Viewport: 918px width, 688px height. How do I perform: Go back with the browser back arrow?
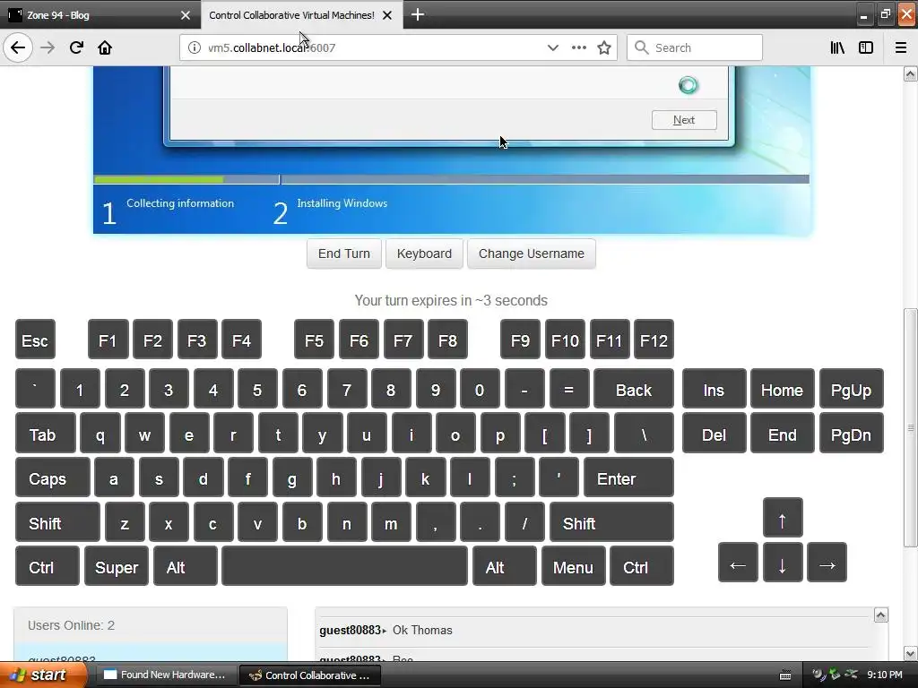click(x=18, y=47)
